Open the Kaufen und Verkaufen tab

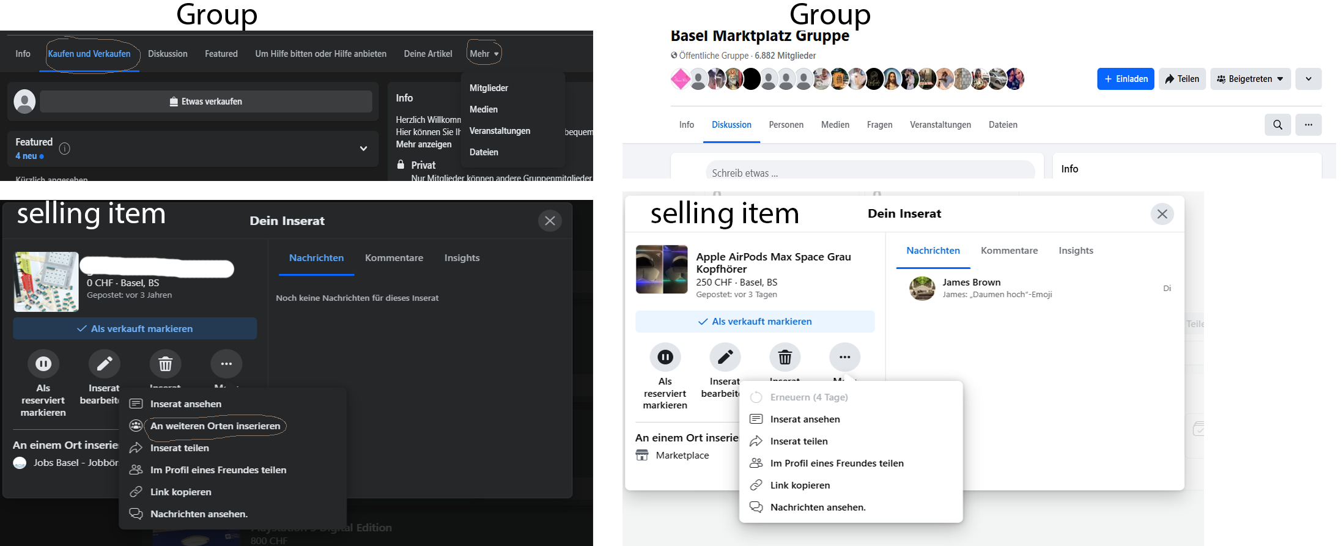coord(89,54)
